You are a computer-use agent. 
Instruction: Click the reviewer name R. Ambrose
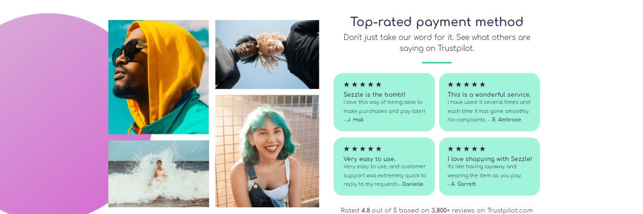coord(506,120)
